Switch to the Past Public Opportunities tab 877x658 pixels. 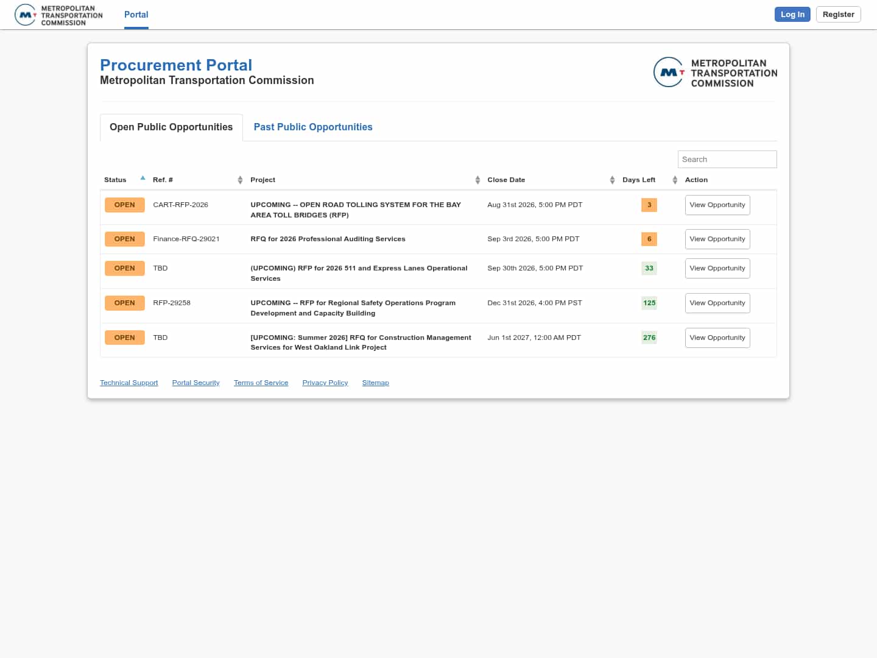click(313, 127)
